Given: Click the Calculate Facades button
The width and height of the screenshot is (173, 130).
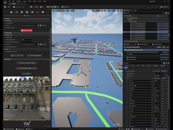Looking at the screenshot, I should click(x=26, y=63).
